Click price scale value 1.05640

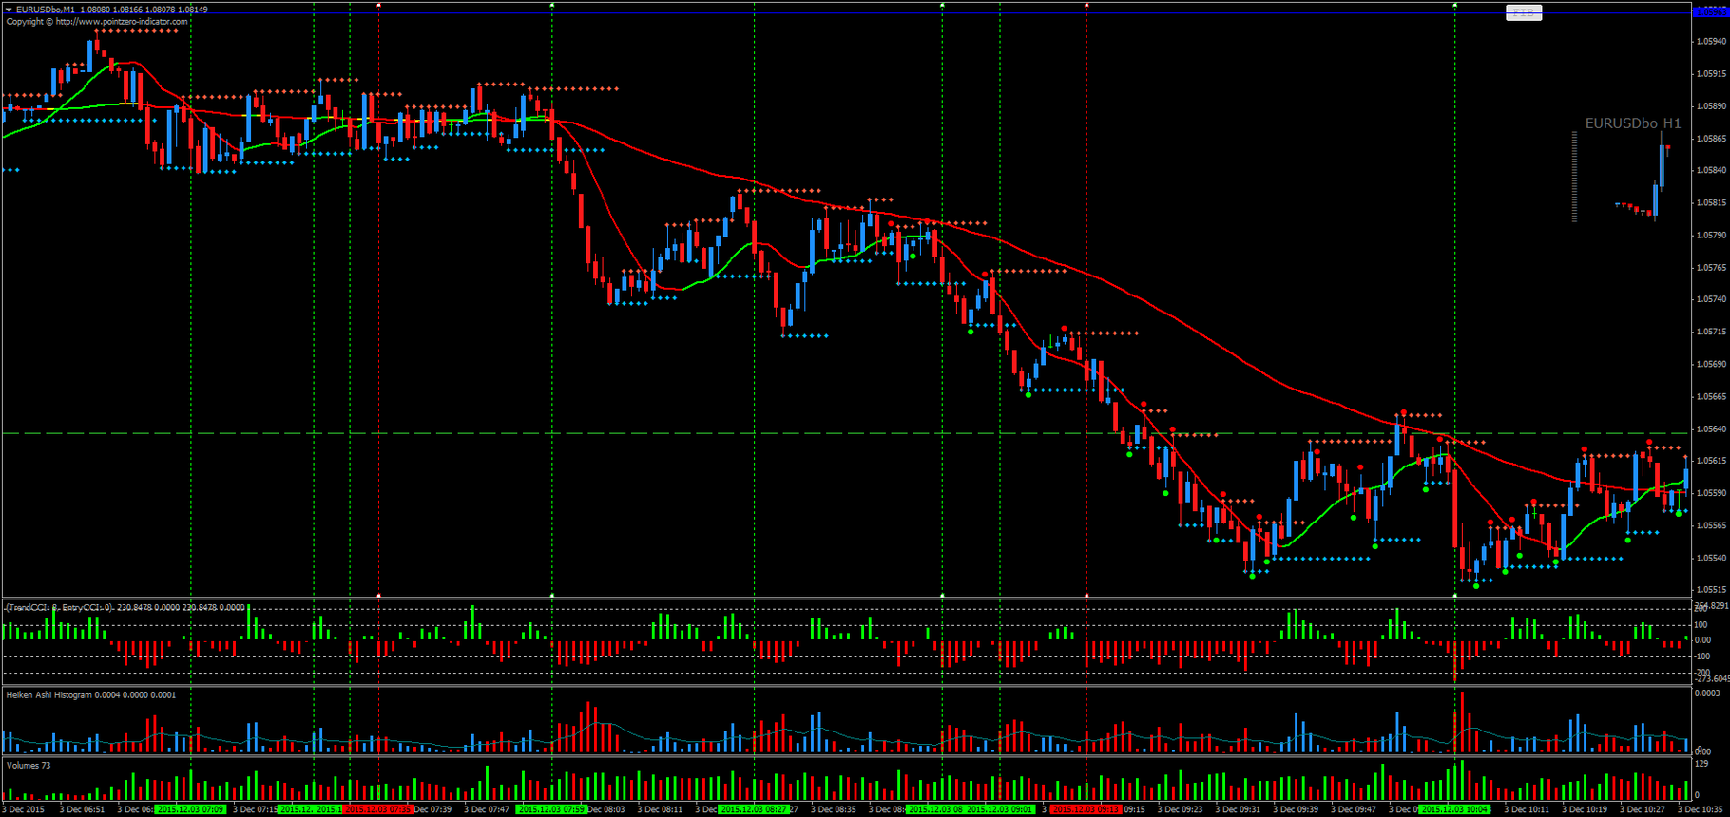click(x=1711, y=428)
